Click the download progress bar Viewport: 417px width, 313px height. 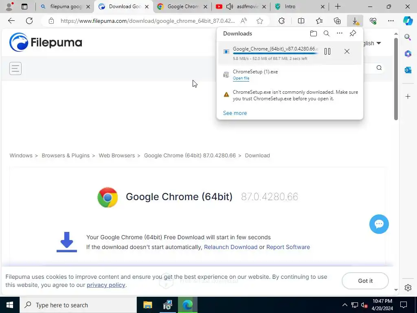pos(275,53)
